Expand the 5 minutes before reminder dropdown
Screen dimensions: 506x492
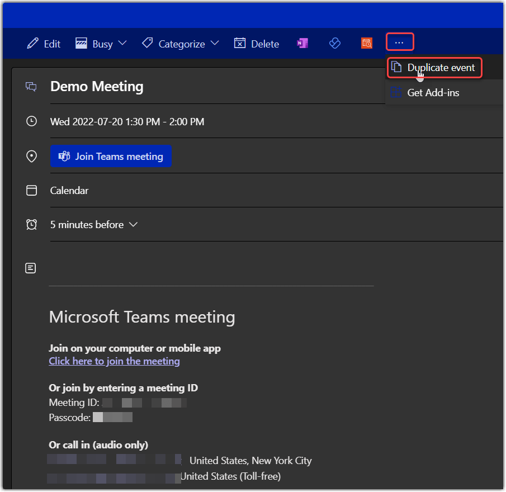click(93, 225)
